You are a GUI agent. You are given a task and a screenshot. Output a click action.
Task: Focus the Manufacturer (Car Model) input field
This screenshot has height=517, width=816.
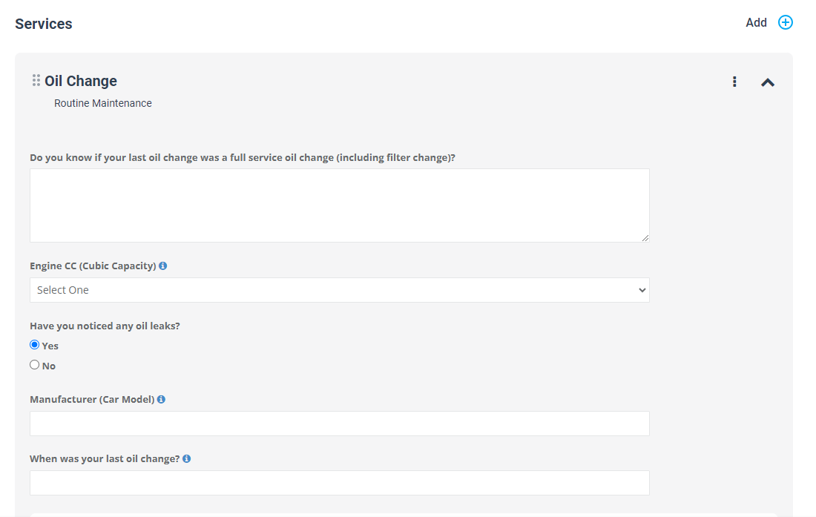point(339,424)
